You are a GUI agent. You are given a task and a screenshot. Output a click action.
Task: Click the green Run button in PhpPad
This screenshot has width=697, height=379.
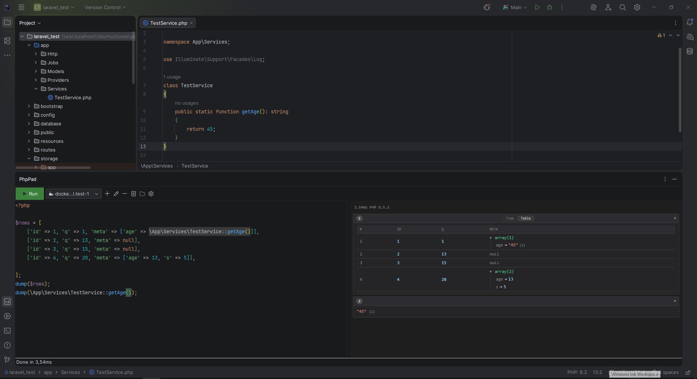click(x=30, y=194)
